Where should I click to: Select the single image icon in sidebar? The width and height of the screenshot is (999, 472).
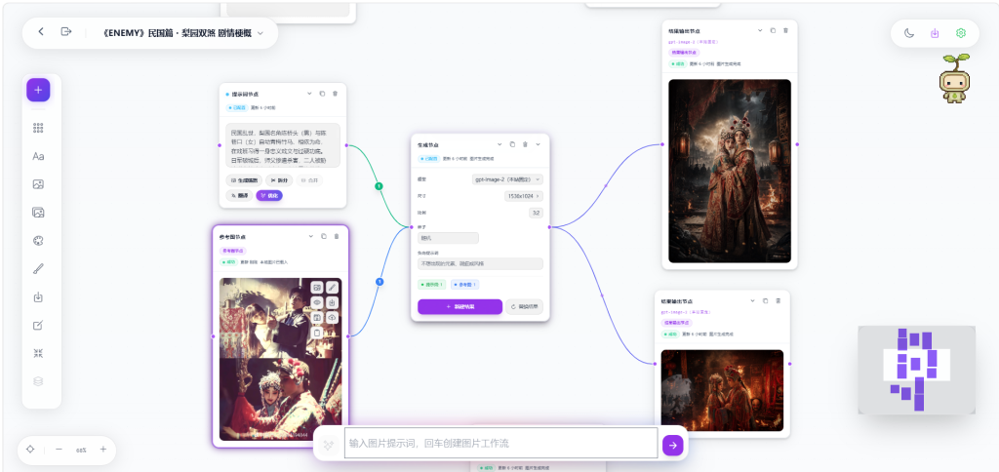click(x=38, y=184)
